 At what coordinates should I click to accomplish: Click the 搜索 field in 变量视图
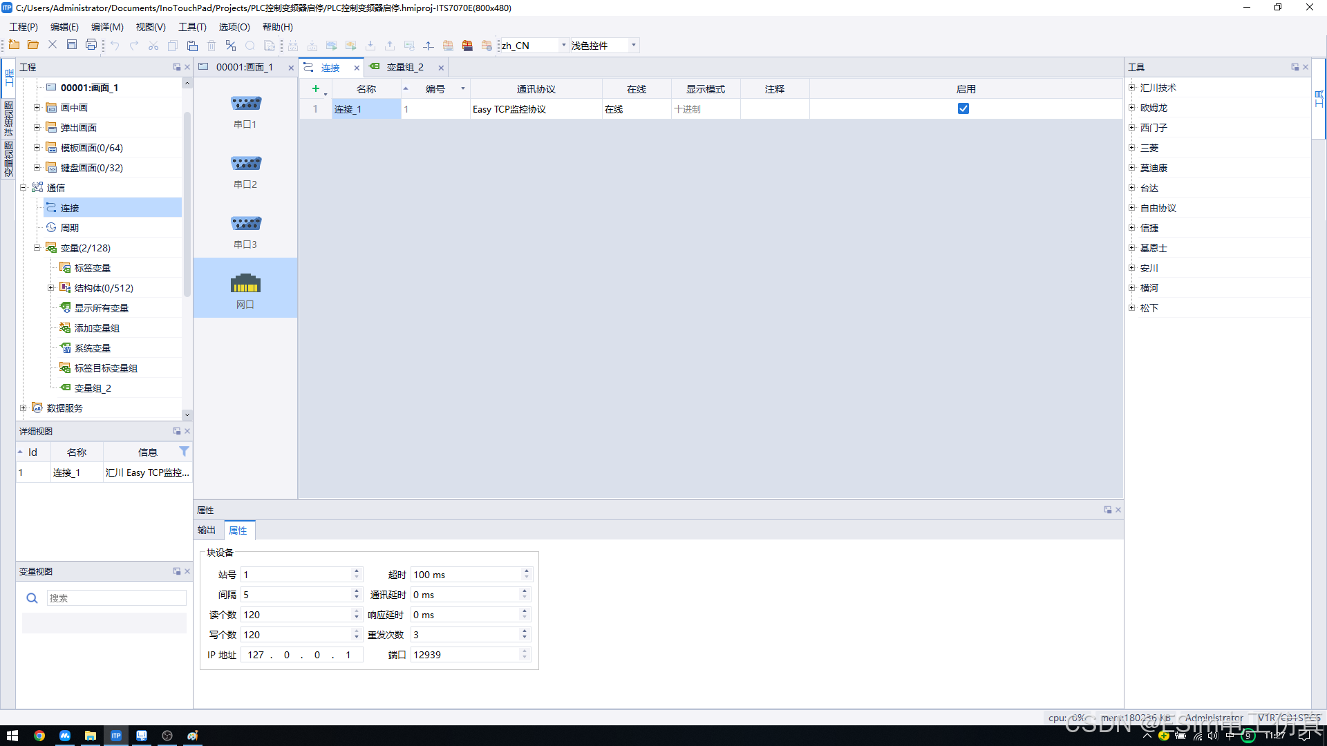click(116, 598)
